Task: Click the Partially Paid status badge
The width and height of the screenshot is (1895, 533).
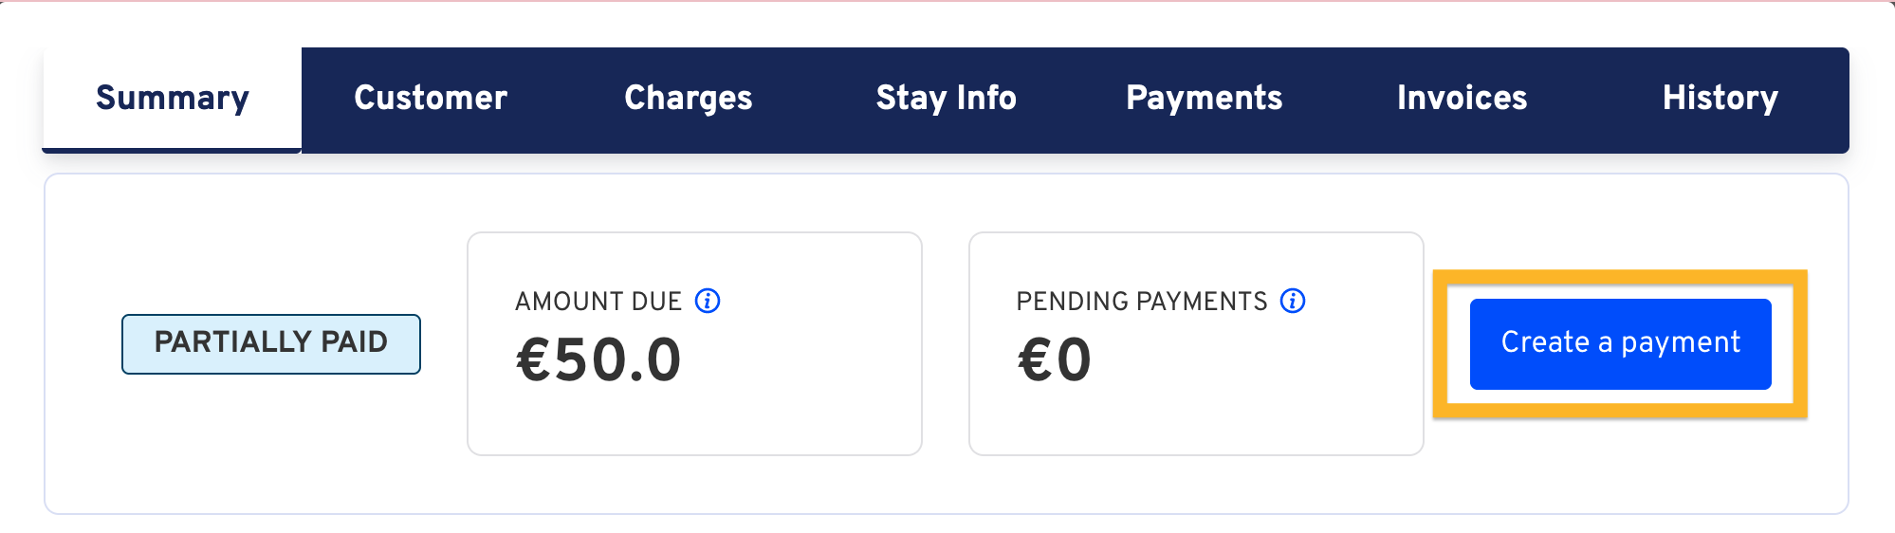Action: [x=271, y=343]
